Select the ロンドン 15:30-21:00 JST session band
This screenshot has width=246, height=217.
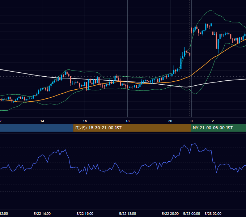pyautogui.click(x=132, y=128)
